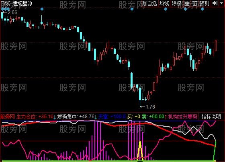Click the 叠 overlay button

point(187,3)
